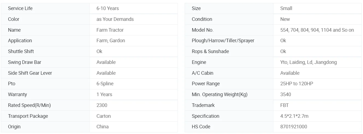The height and width of the screenshot is (134, 363).
Task: Select the "6-Spline" Pto value
Action: [x=105, y=84]
